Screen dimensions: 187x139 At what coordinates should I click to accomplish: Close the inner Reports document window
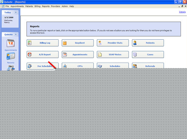[185, 6]
